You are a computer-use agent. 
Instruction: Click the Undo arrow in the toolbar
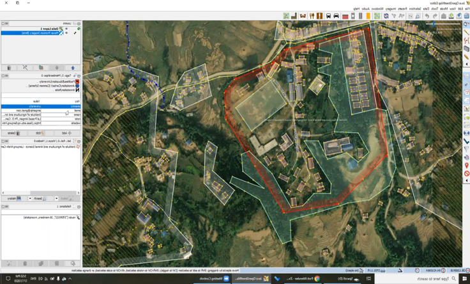(435, 16)
